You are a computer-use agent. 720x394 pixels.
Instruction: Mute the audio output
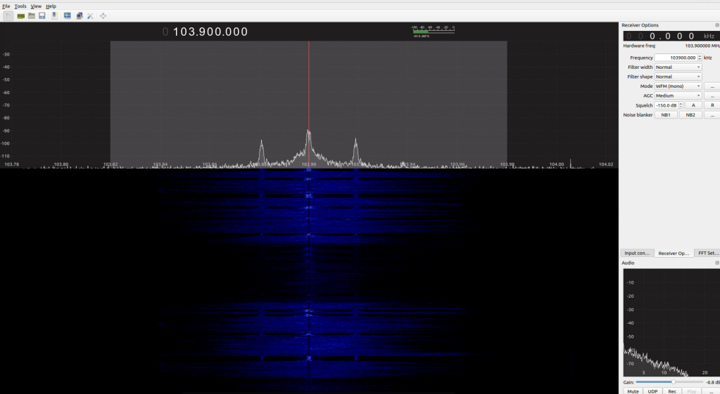tap(633, 391)
